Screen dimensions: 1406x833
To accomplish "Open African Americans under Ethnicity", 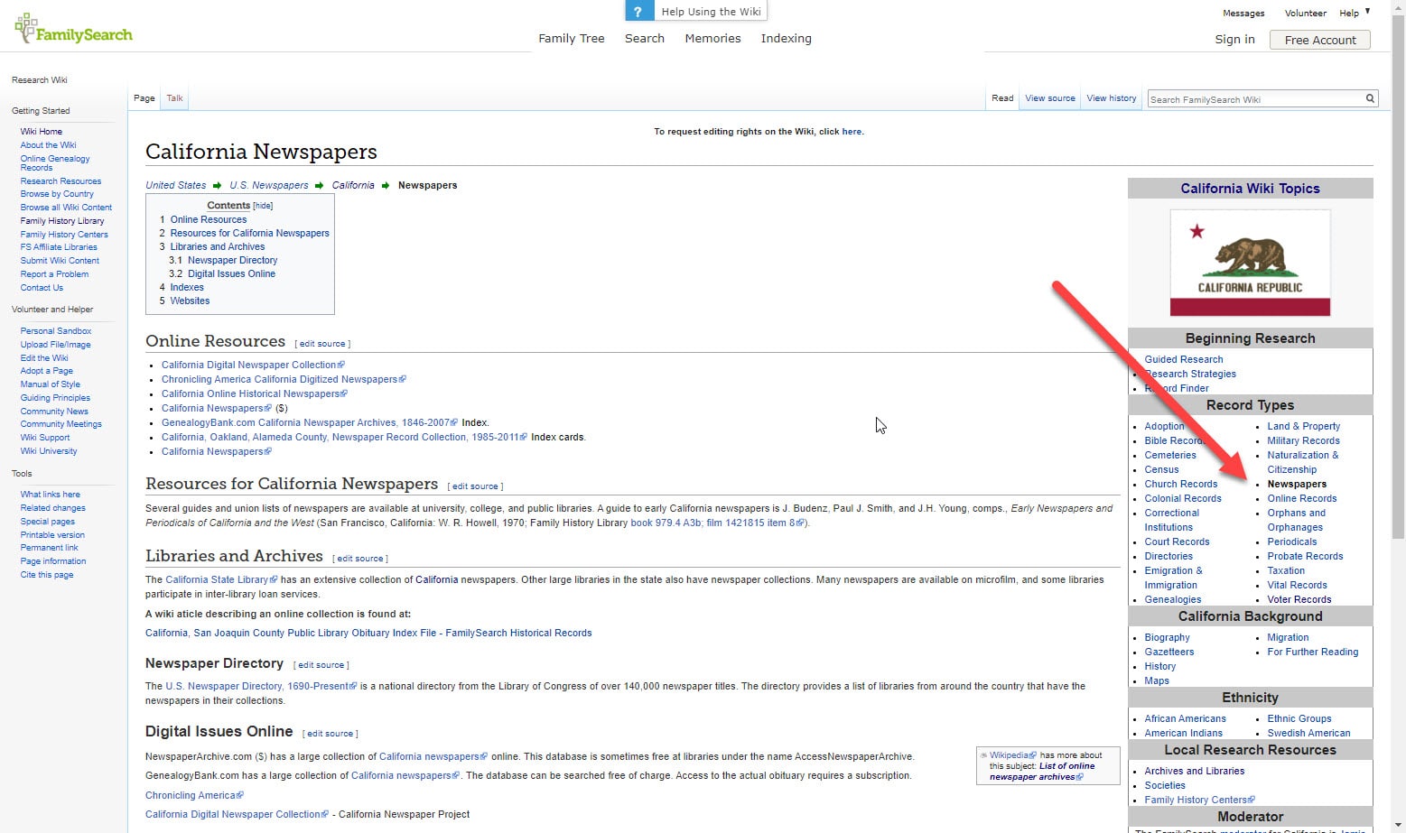I will (1185, 718).
